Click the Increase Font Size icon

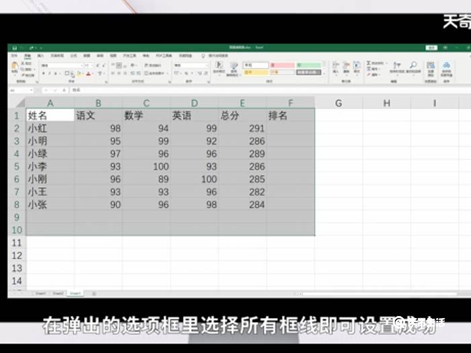point(98,65)
